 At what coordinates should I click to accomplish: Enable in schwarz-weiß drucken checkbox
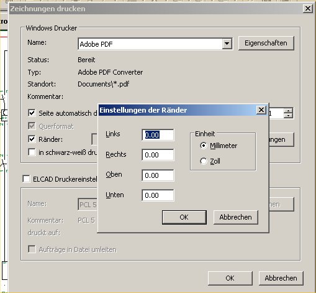coord(32,152)
